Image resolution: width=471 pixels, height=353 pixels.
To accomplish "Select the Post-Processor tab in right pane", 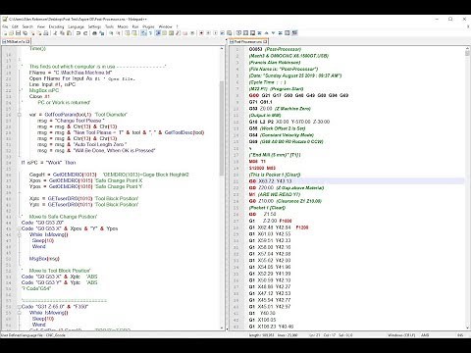I will (248, 41).
